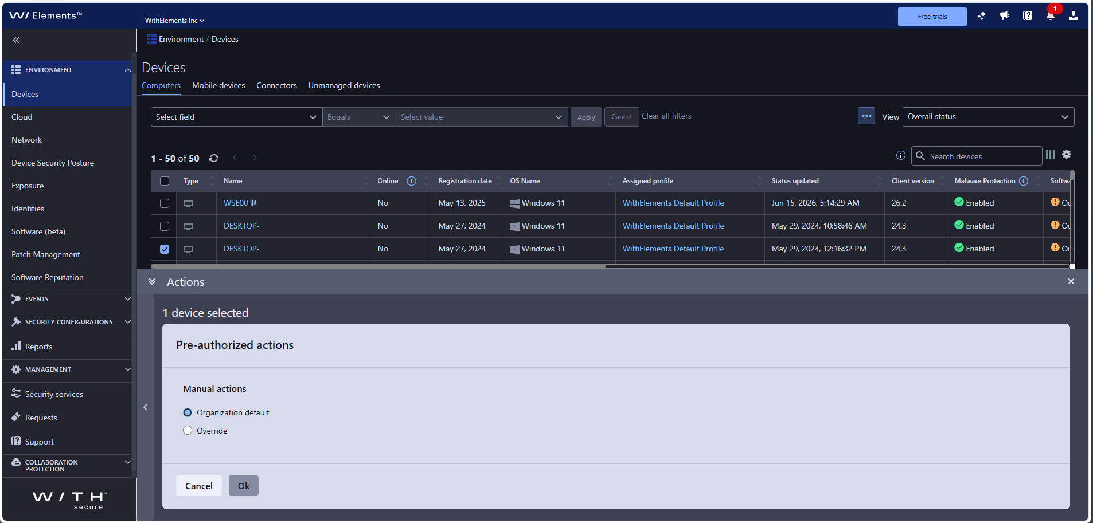Click the Environment breadcrumb link
Screen dimensions: 1093x523
tap(181, 39)
